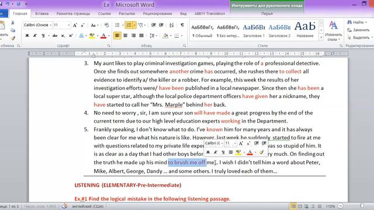Screen dimensions: 374x210
Task: Open the Вставка ribbon tab
Action: tap(41, 13)
